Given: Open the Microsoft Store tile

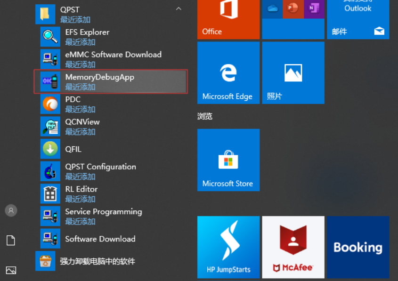Looking at the screenshot, I should pyautogui.click(x=228, y=160).
